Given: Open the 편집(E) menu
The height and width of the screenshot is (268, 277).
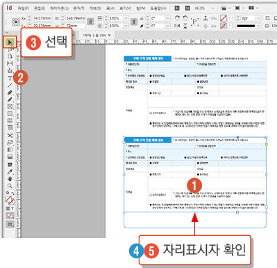Looking at the screenshot, I should [x=40, y=8].
